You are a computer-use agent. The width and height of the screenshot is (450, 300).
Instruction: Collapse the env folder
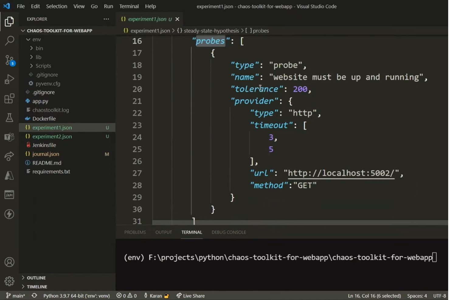(36, 40)
